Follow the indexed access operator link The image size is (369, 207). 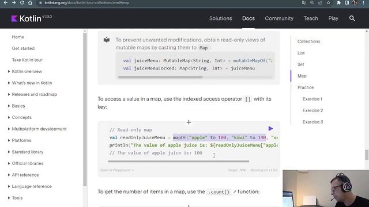212,99
